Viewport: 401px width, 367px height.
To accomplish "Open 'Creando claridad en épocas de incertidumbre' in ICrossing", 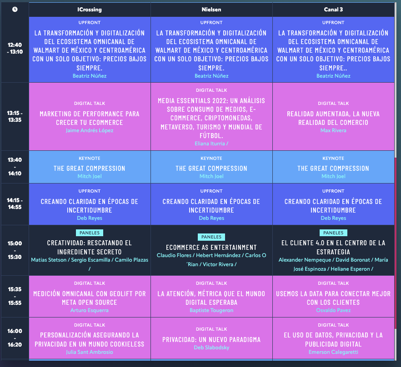I will 90,206.
